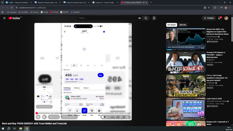This screenshot has height=131, width=233.
Task: Open the Закладки bookmarks folder
Action: 12,12
